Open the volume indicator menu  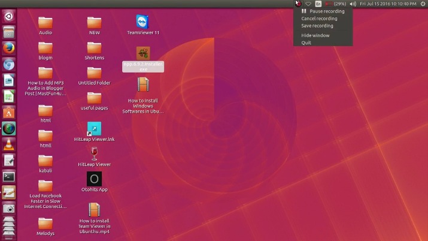pyautogui.click(x=353, y=4)
